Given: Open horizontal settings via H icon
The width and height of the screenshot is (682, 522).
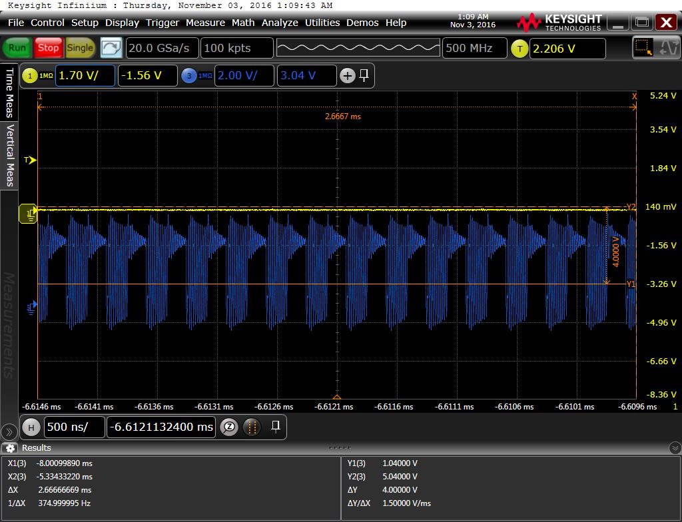Looking at the screenshot, I should tap(31, 427).
